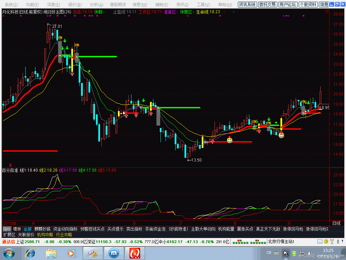Viewport: 346px width, 260px height.
Task: Click the double up-arrow icon in status bar
Action: [338, 242]
